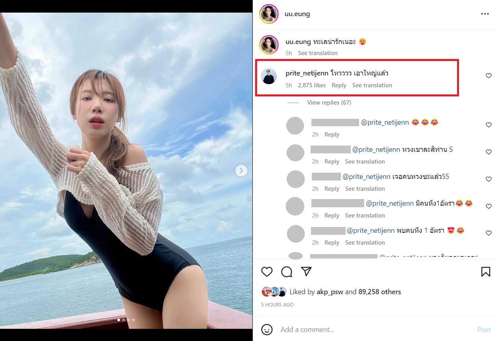
Task: Like the comment saying หวงเขาละสิท่าน S
Action: pyautogui.click(x=489, y=152)
